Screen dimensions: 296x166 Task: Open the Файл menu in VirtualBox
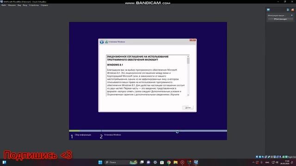coord(4,5)
